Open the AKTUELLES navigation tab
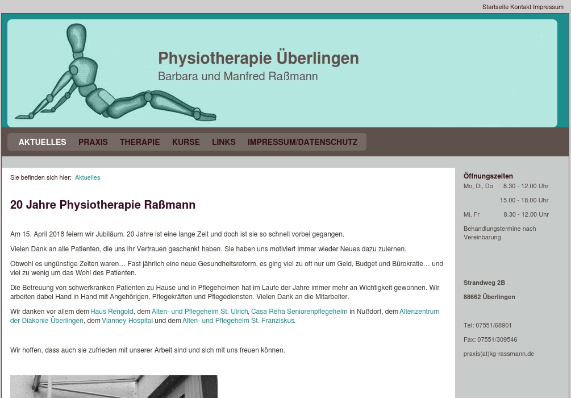Image resolution: width=571 pixels, height=398 pixels. (x=42, y=142)
